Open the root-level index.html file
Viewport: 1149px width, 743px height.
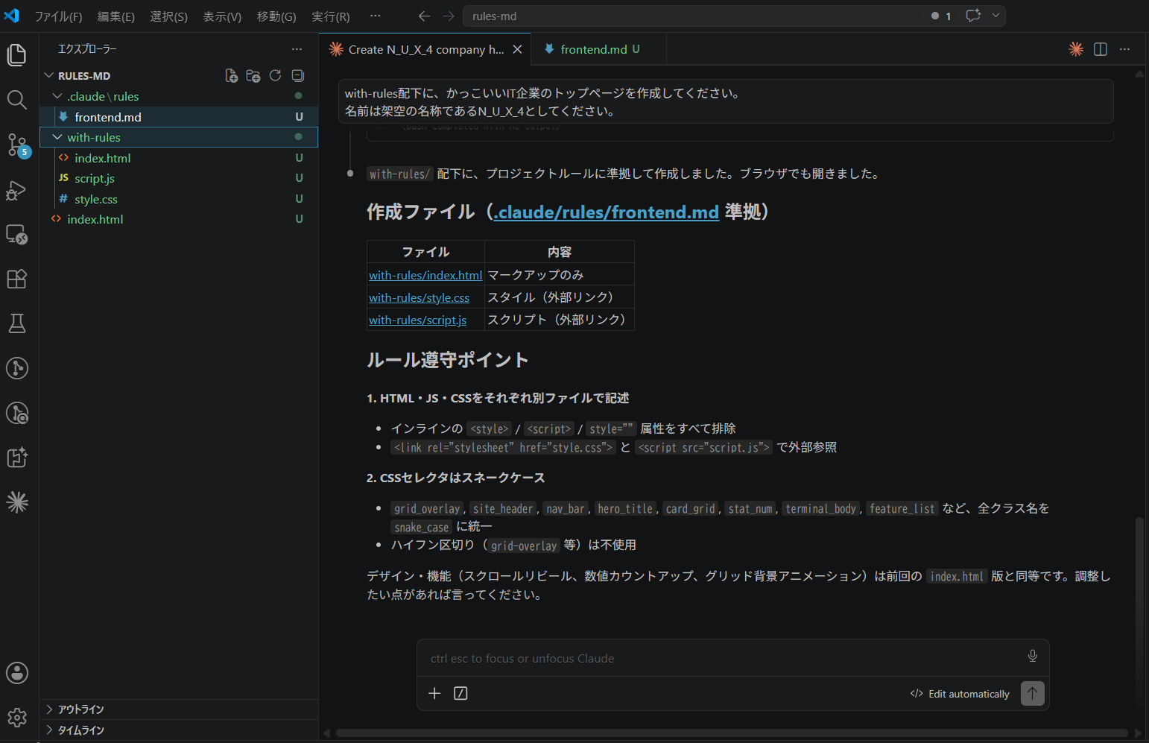coord(179,219)
